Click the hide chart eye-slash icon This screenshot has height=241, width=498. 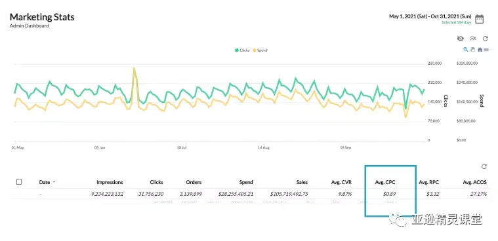coord(460,39)
